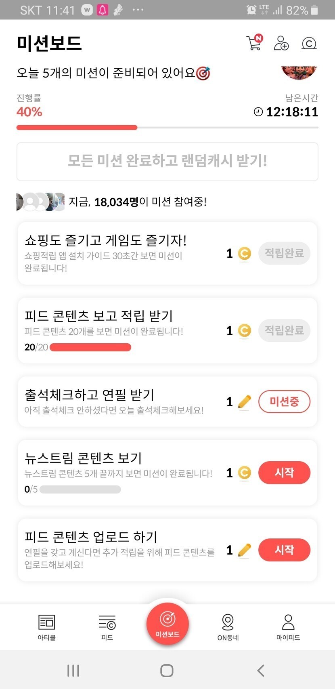Switch to the 피드 tab
The height and width of the screenshot is (689, 335).
[x=107, y=627]
